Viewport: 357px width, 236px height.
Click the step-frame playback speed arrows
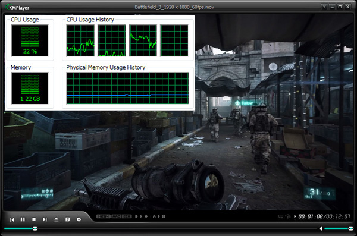pyautogui.click(x=142, y=216)
